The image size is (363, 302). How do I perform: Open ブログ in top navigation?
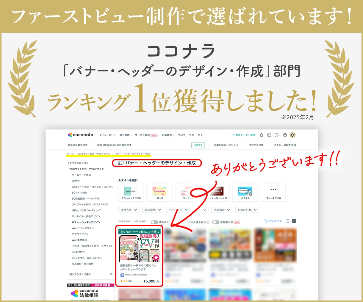pos(181,135)
